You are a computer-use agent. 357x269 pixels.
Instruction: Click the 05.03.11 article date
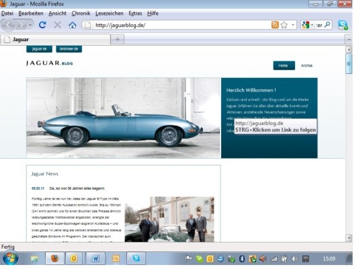(38, 188)
